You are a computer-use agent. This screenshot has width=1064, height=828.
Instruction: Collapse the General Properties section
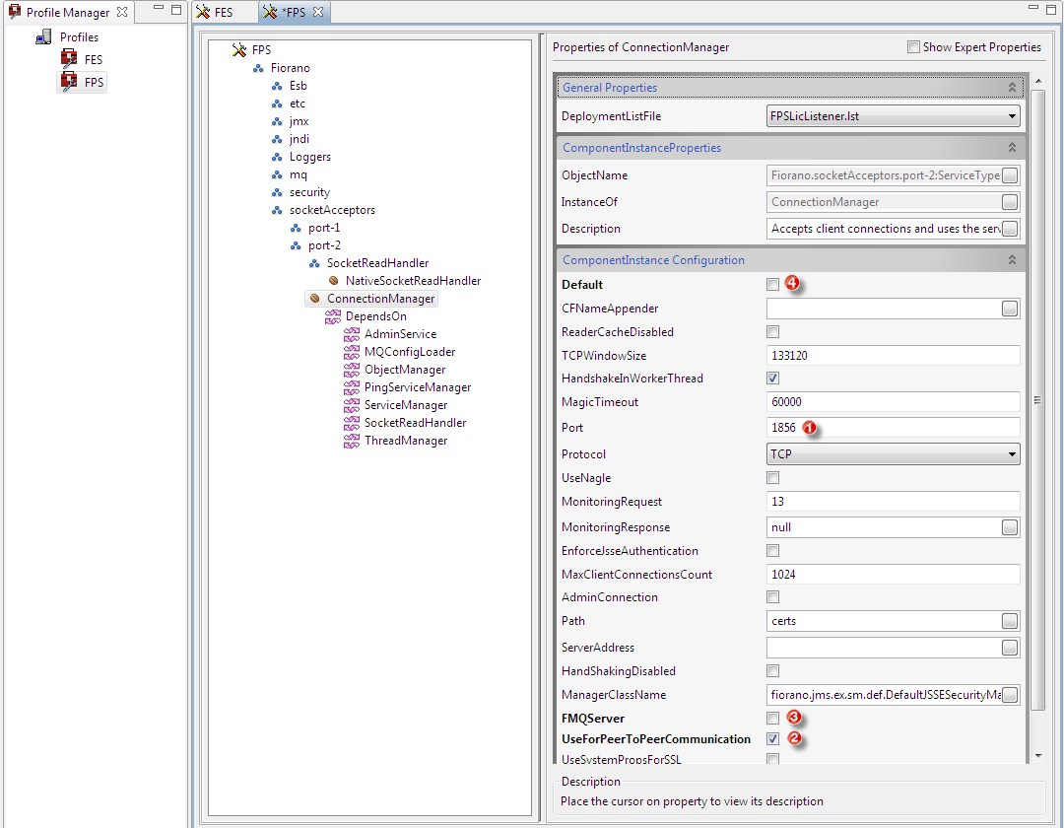(x=1011, y=88)
